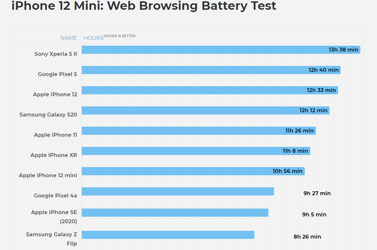
Task: Click the Google Pixel 5 name label
Action: [x=57, y=74]
